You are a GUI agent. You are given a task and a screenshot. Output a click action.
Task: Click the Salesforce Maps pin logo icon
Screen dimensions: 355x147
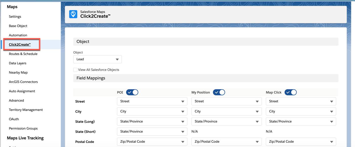[73, 14]
